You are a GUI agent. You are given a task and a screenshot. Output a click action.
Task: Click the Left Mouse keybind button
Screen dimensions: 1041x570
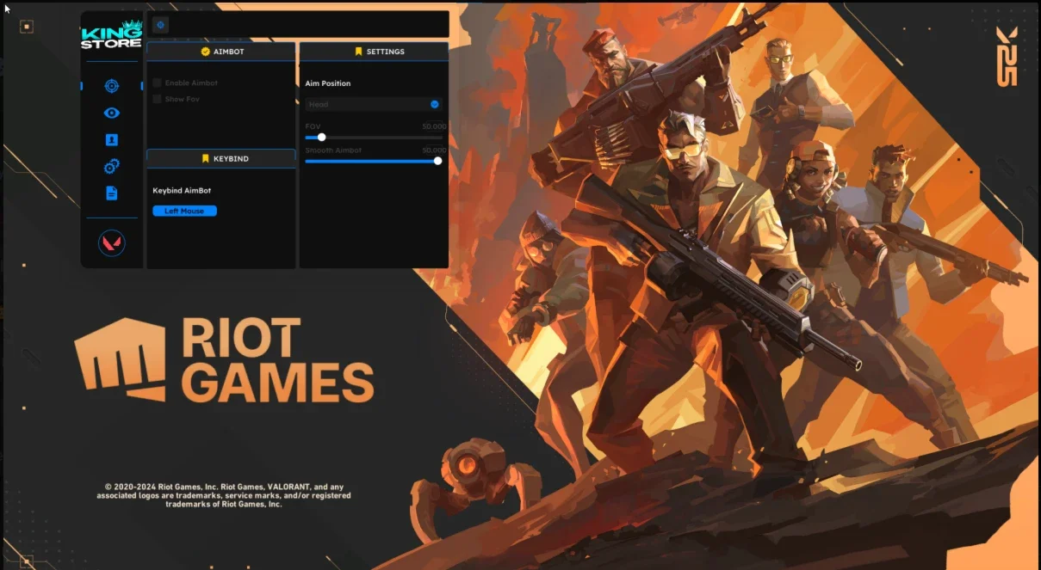[185, 211]
